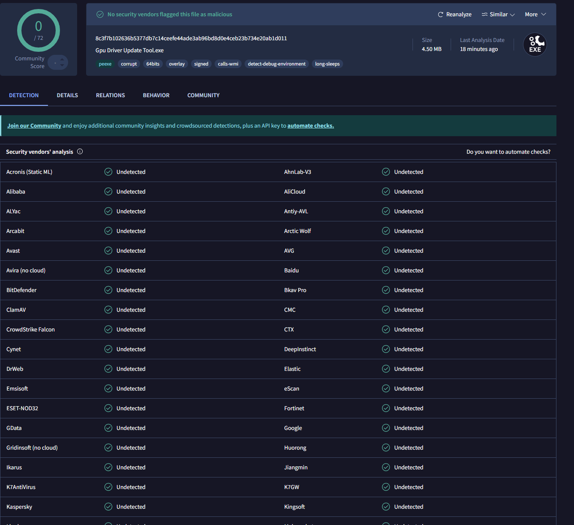
Task: Click the 0 / 72 detection score ring
Action: pos(39,31)
